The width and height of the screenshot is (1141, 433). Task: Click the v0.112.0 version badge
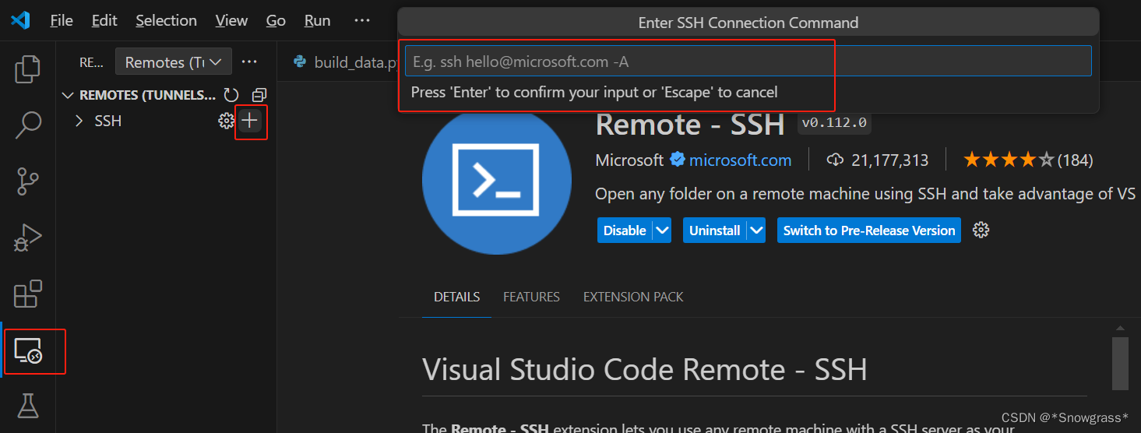pos(834,123)
